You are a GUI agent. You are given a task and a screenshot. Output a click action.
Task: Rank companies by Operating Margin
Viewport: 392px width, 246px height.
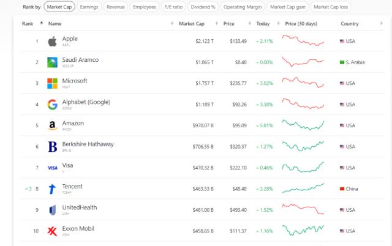[x=243, y=7]
